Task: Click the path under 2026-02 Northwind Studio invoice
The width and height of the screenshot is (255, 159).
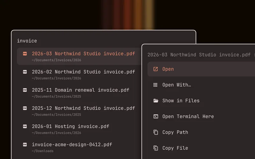Action: tap(56, 78)
